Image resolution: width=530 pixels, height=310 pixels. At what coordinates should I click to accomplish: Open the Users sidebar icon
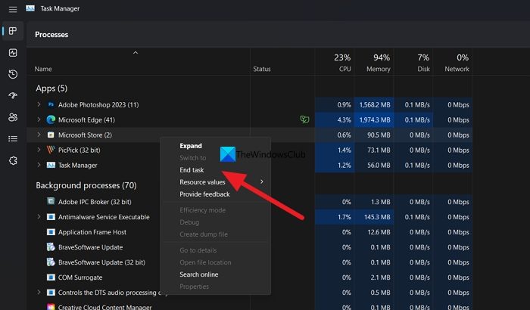coord(13,117)
